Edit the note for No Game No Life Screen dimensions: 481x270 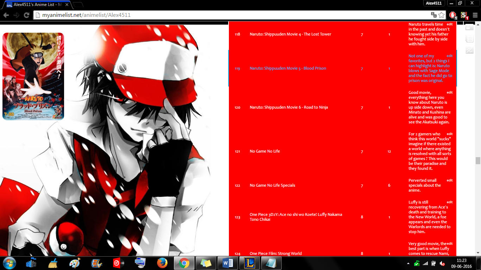(449, 134)
